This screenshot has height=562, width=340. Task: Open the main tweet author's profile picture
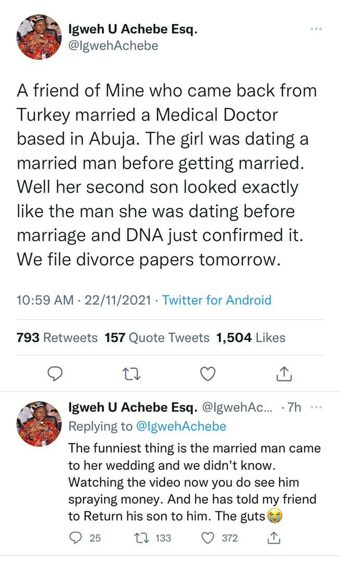click(x=39, y=37)
